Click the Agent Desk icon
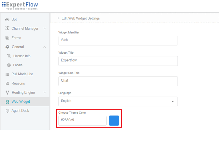219x146 pixels. point(7,111)
